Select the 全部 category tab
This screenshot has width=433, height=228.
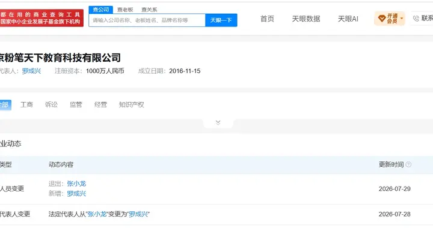(5, 105)
